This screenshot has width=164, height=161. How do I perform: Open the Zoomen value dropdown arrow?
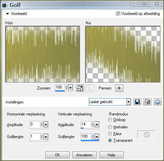pos(70,88)
